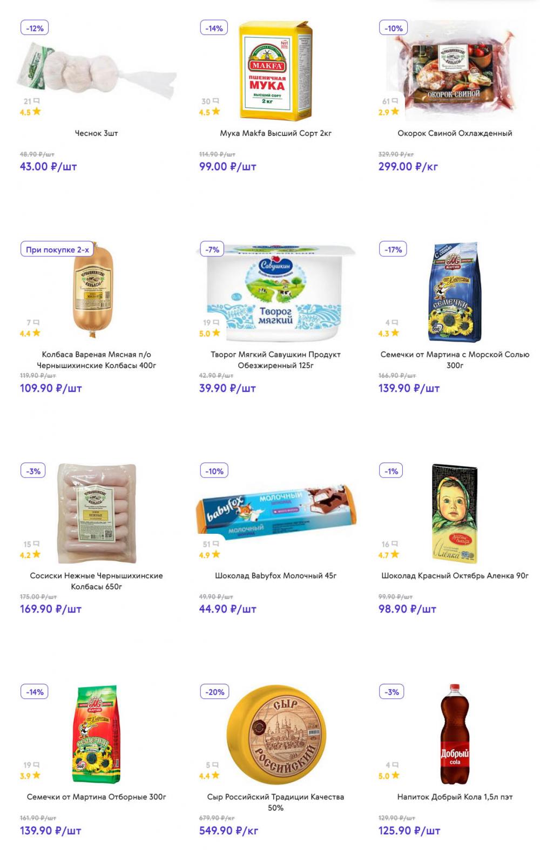Select the Аленка chocolate image
The width and height of the screenshot is (540, 850).
tap(455, 513)
